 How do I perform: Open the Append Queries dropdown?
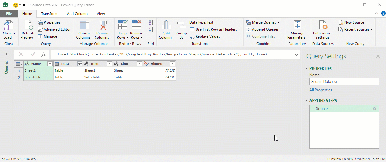pyautogui.click(x=264, y=29)
